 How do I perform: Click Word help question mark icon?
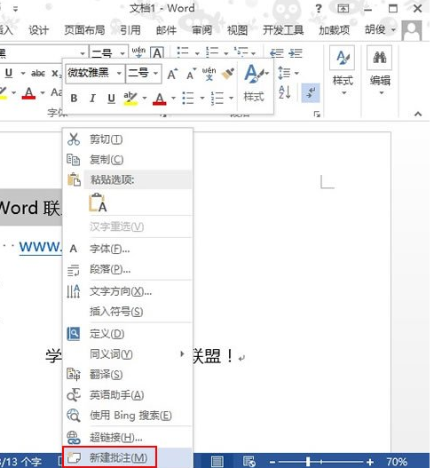pos(319,9)
